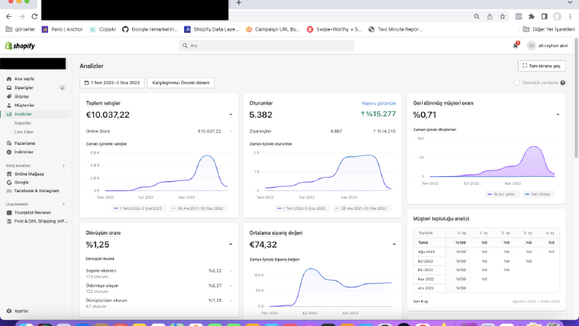Click Sepete eklenen funnel row
579x326 pixels.
coord(159,273)
